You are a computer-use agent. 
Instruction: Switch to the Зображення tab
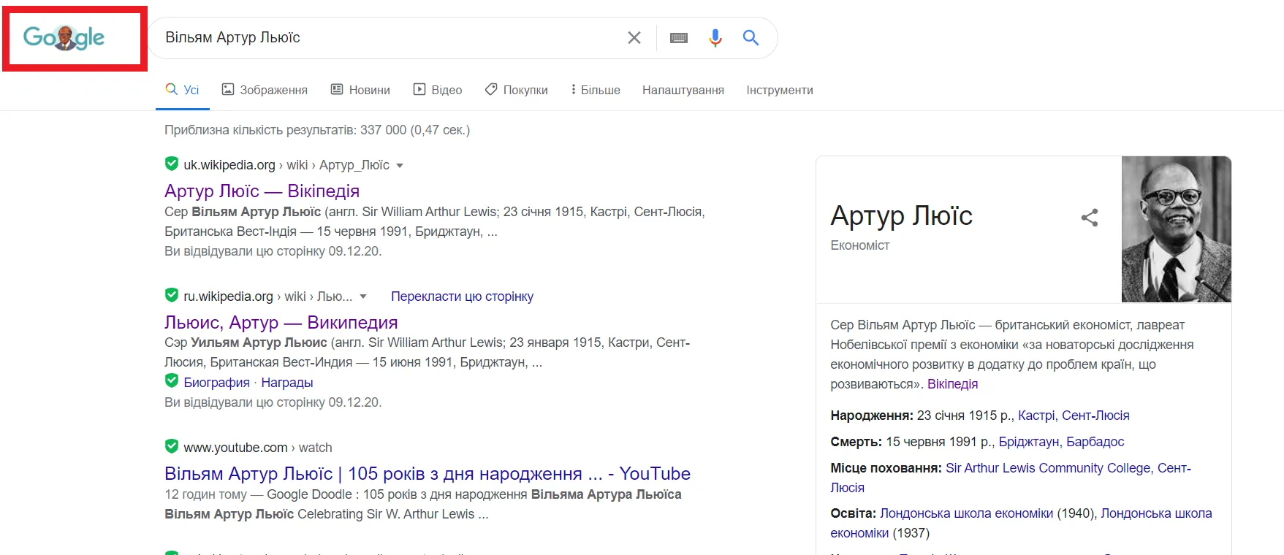click(x=265, y=90)
